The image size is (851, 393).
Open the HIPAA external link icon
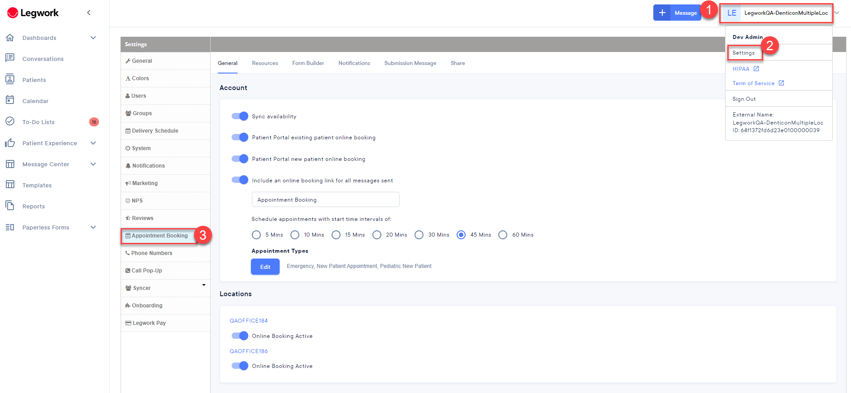click(756, 69)
